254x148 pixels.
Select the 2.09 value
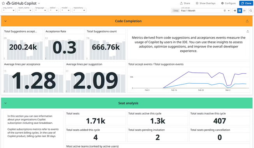[95, 81]
